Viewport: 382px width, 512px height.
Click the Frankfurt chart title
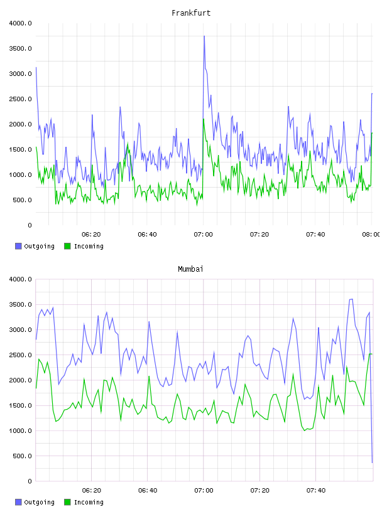click(191, 13)
